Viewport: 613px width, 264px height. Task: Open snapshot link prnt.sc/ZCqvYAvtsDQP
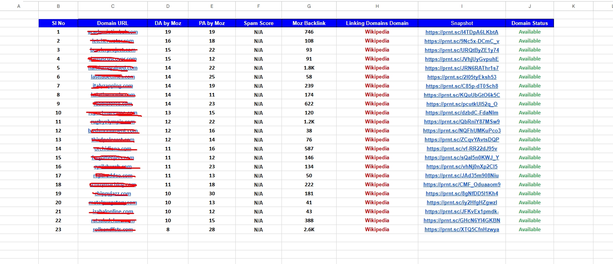[x=462, y=139]
